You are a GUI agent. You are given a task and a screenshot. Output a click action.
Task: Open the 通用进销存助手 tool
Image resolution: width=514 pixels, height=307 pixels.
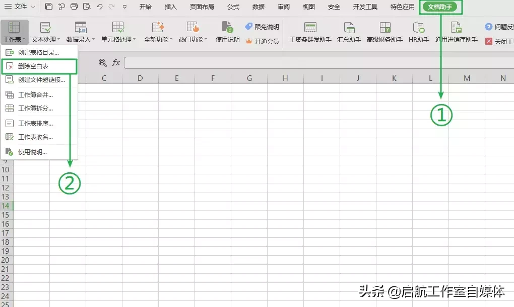pos(456,32)
